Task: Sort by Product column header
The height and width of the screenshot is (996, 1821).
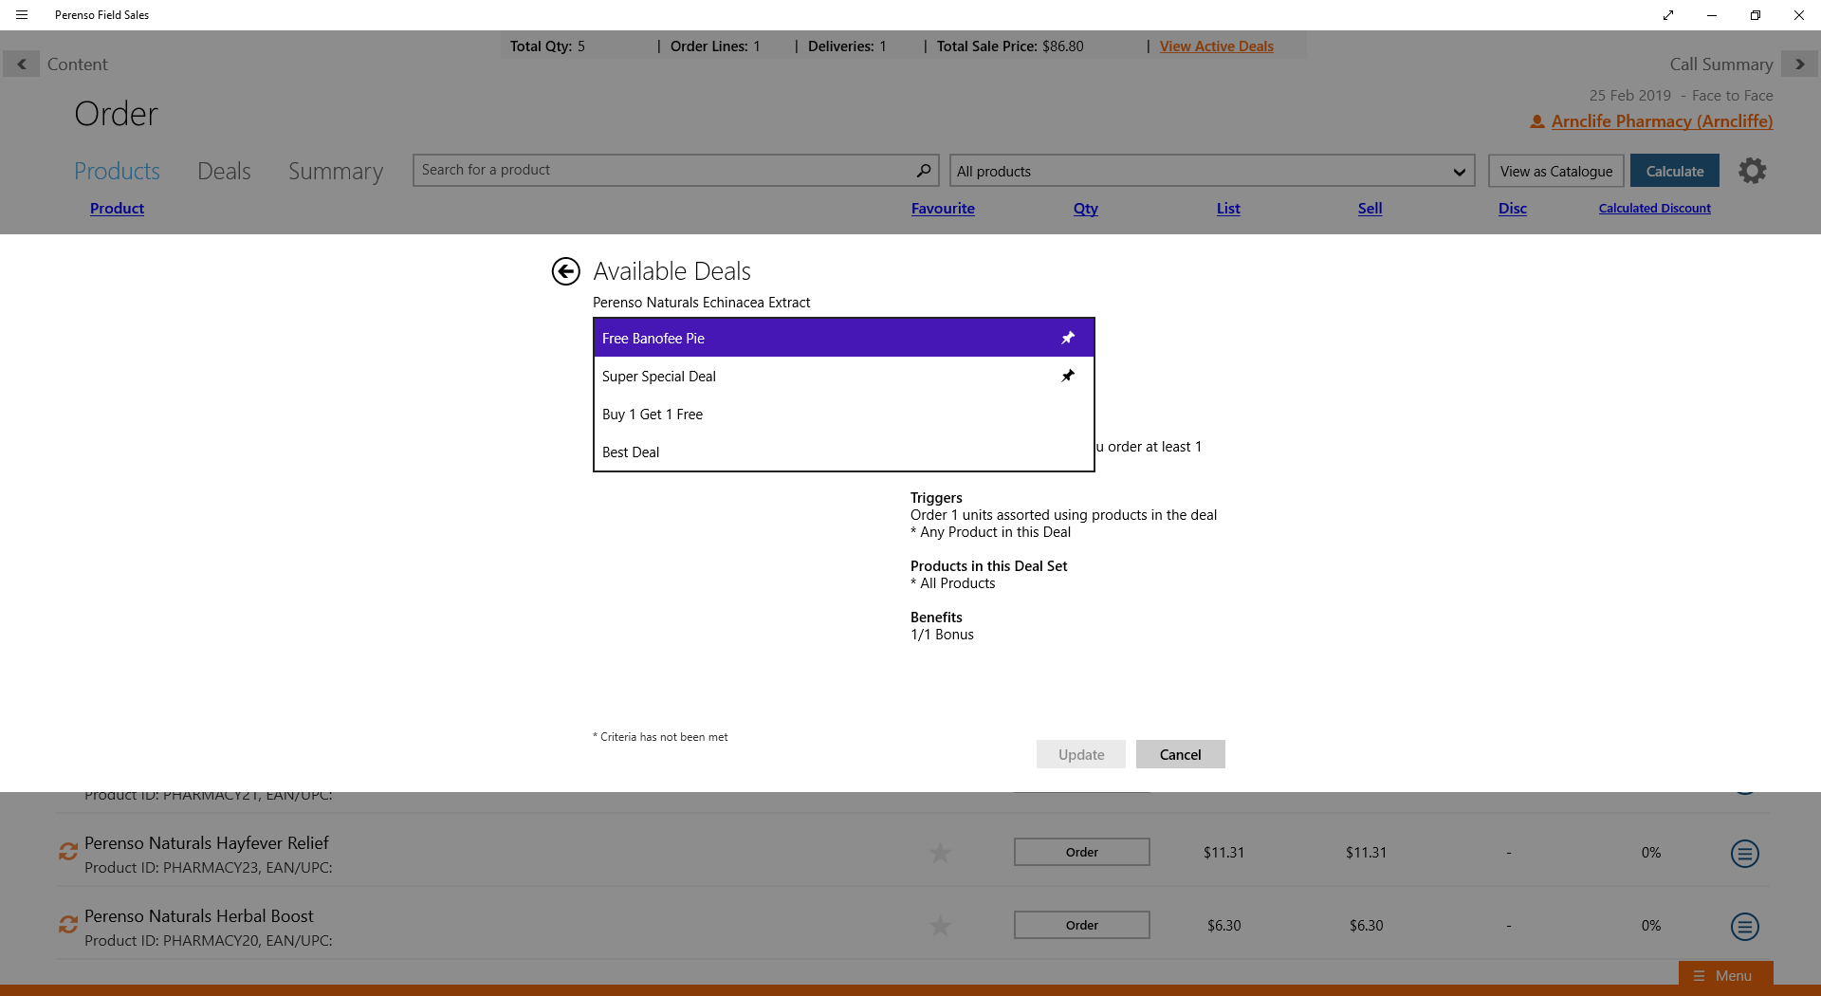Action: pos(117,208)
